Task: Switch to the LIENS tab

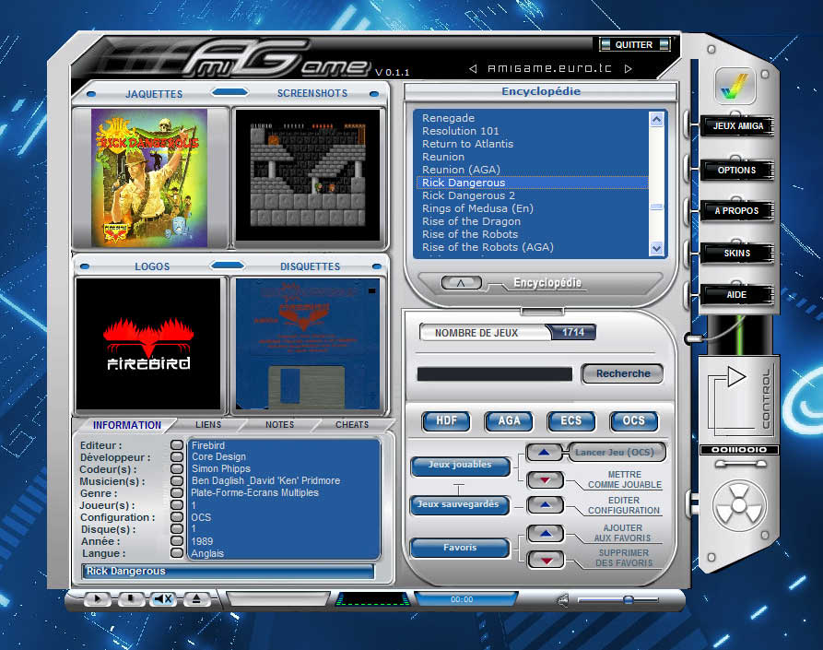Action: (x=208, y=425)
